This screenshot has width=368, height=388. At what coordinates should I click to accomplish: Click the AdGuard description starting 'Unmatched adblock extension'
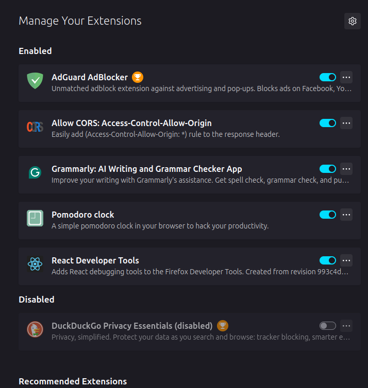point(202,89)
